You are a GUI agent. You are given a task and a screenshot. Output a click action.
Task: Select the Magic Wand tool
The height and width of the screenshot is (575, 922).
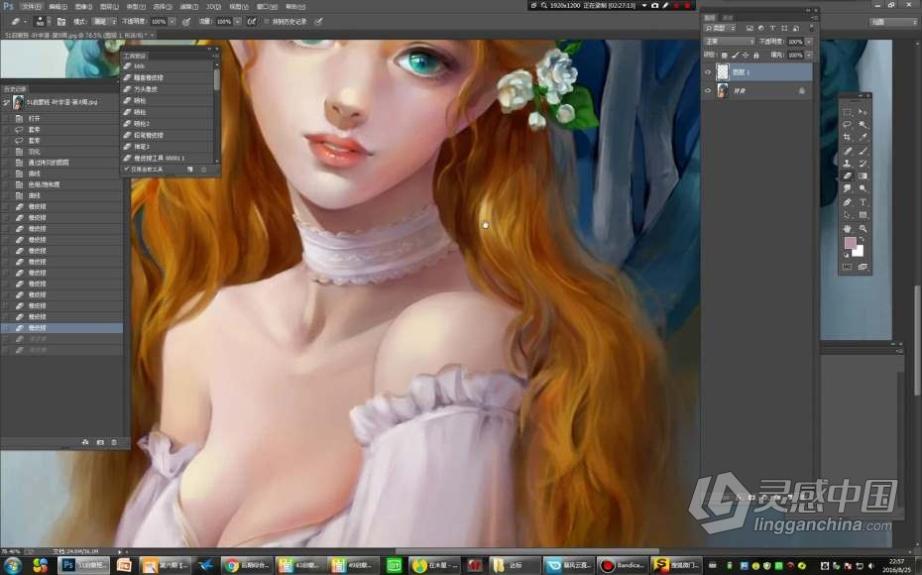click(x=863, y=125)
